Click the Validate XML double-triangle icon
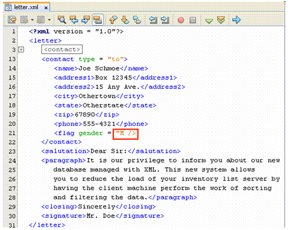288x230 pixels. [x=221, y=20]
